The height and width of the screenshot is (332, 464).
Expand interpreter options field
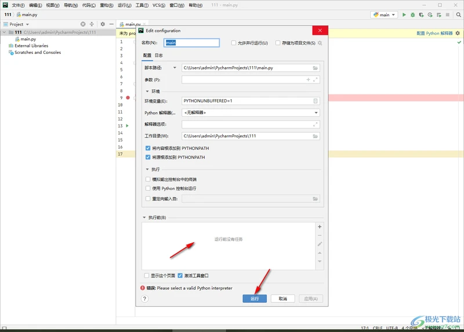316,125
